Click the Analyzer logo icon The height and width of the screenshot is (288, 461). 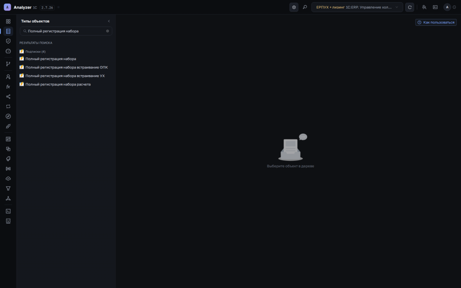(7, 7)
